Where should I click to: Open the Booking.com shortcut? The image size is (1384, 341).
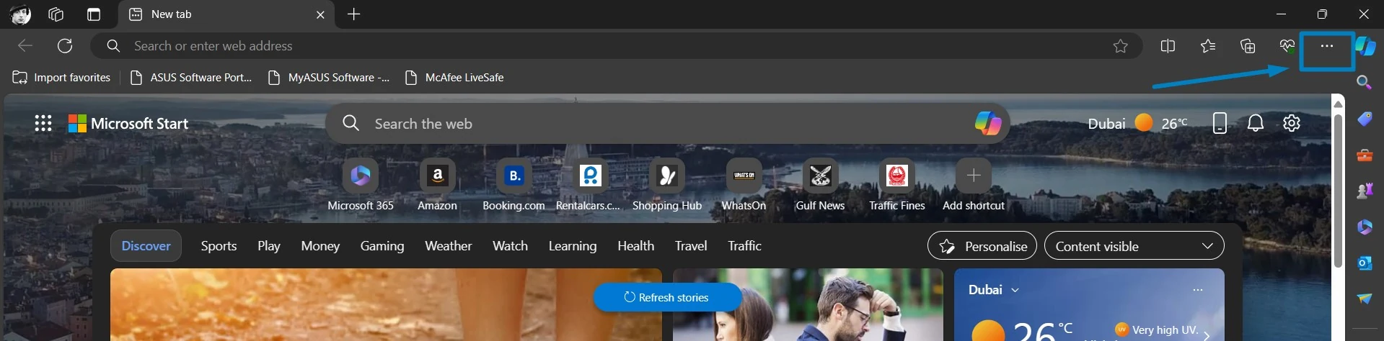pyautogui.click(x=514, y=185)
